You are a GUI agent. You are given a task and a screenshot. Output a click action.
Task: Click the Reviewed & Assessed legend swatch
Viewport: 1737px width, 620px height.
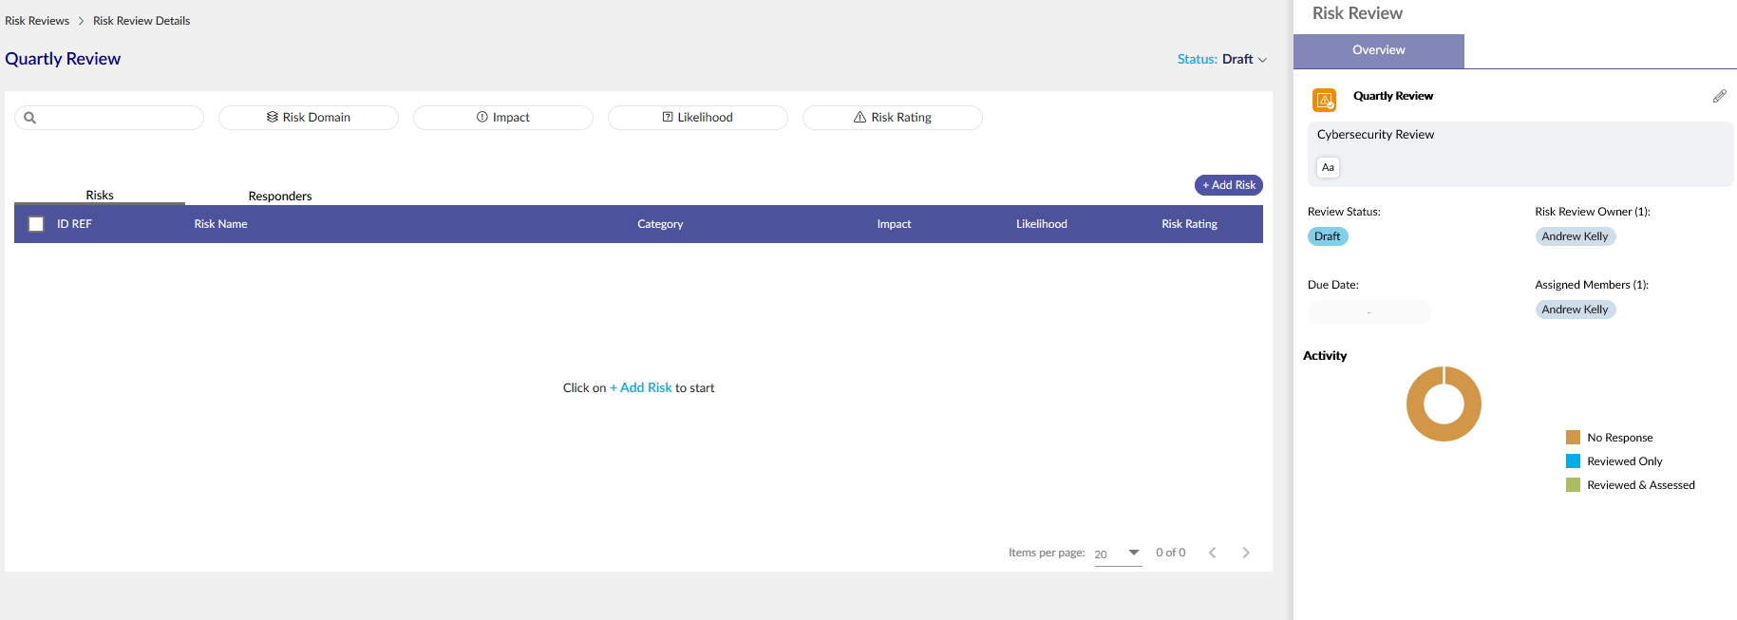1573,485
